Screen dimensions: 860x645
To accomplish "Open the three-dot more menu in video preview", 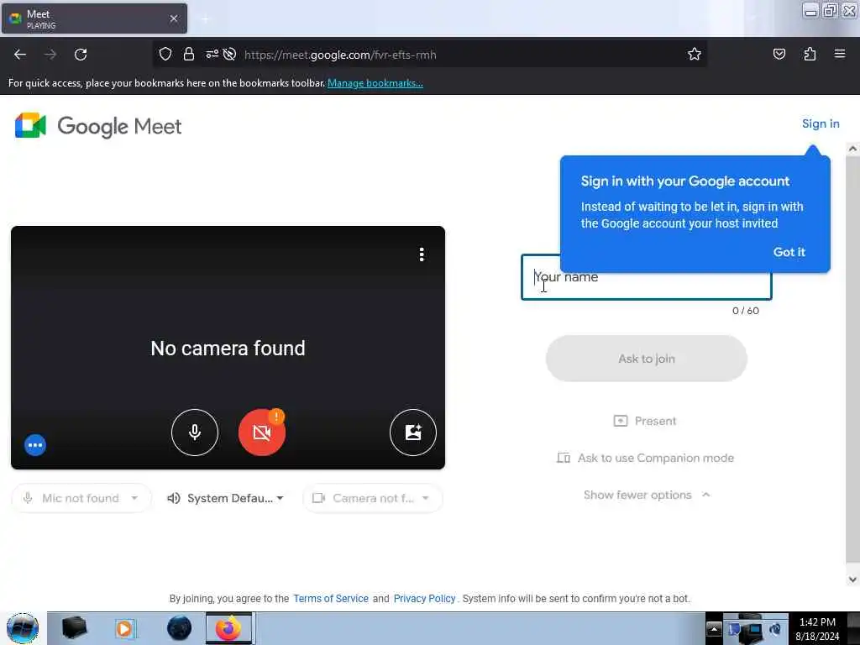I will pyautogui.click(x=422, y=254).
